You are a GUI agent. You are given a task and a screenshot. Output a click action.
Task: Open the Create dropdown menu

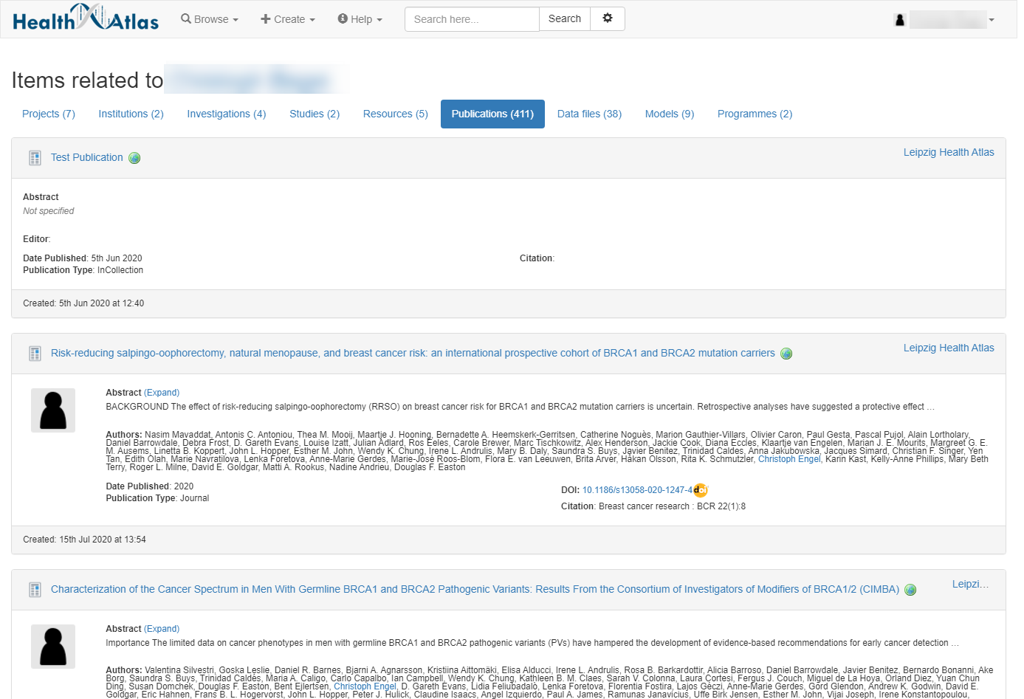pyautogui.click(x=288, y=19)
